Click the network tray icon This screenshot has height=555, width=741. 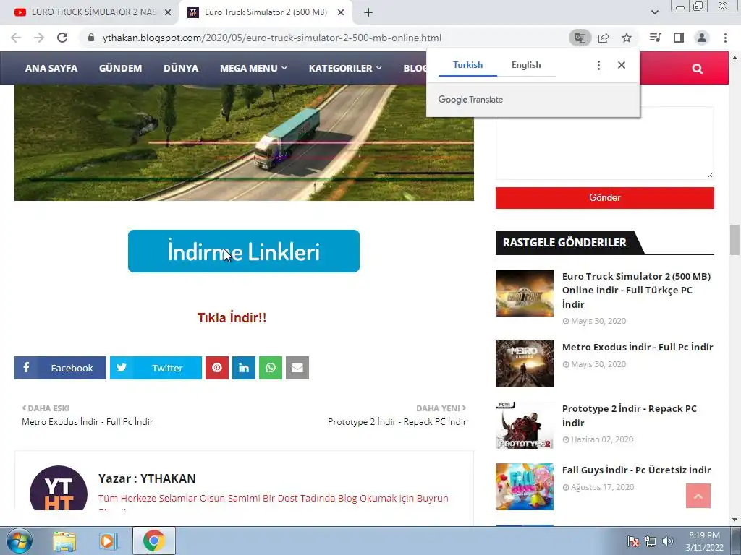click(x=651, y=541)
